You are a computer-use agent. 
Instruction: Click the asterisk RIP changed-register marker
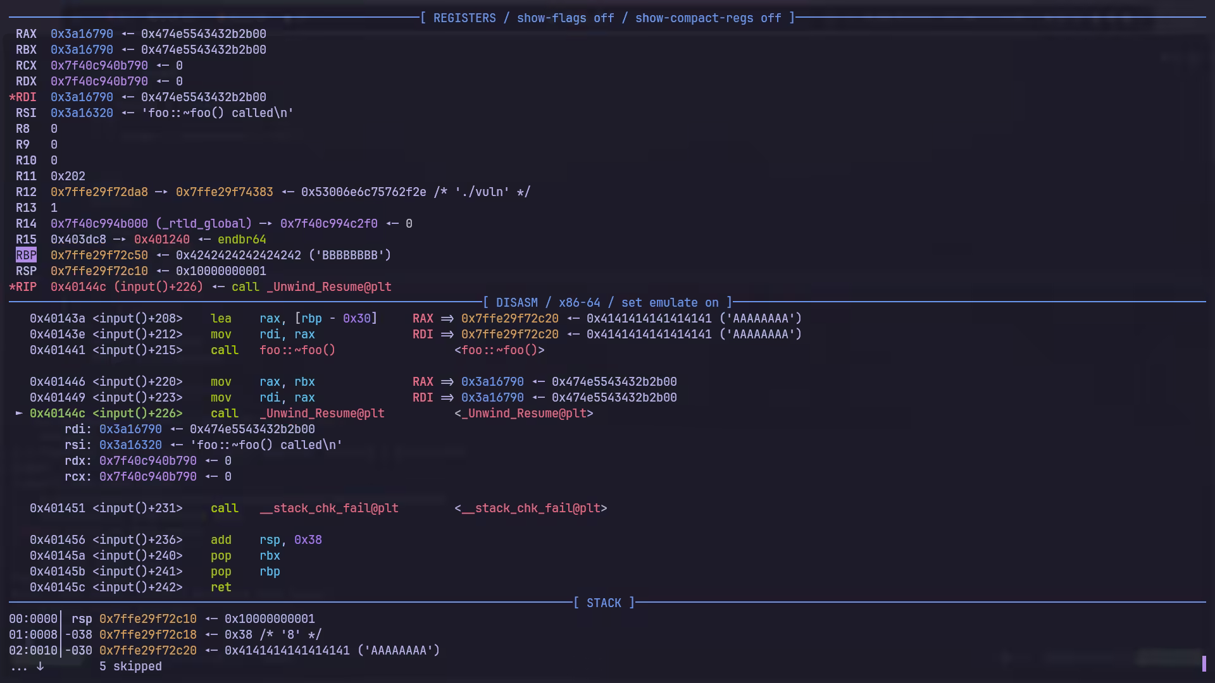tap(12, 287)
